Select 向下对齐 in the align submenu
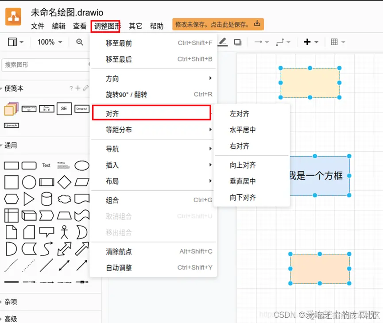 [252, 197]
